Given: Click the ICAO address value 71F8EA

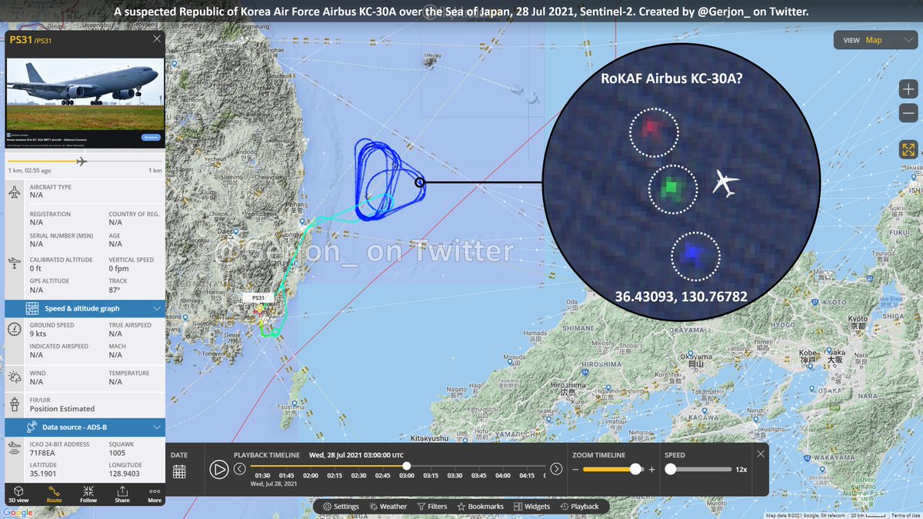Looking at the screenshot, I should pos(43,455).
